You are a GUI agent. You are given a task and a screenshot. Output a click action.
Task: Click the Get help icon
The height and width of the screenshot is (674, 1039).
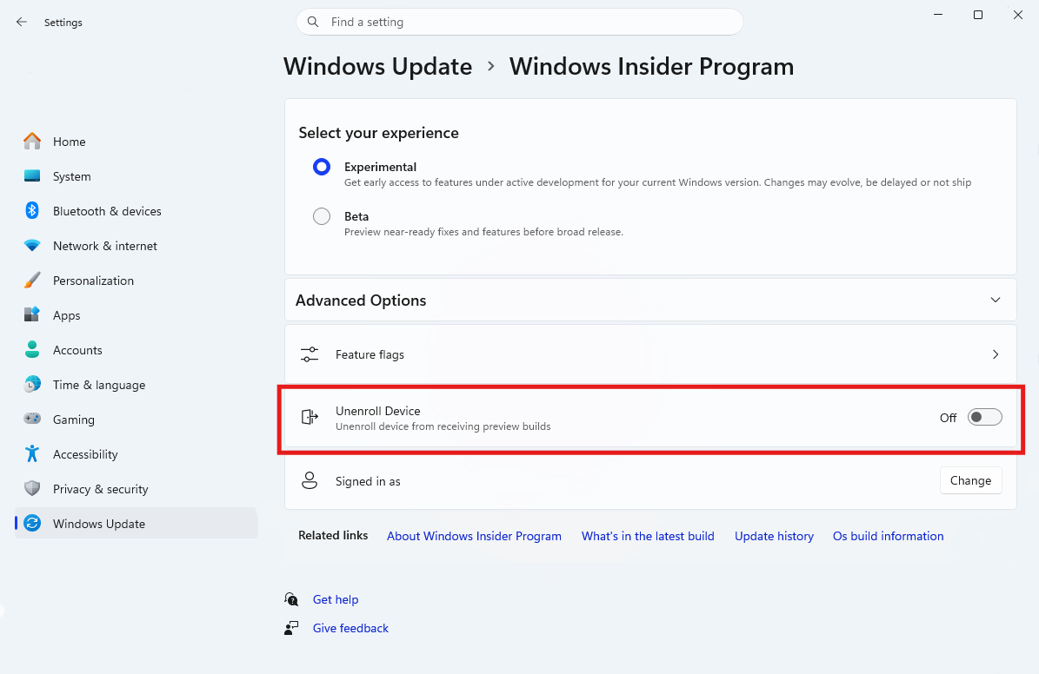(x=291, y=599)
